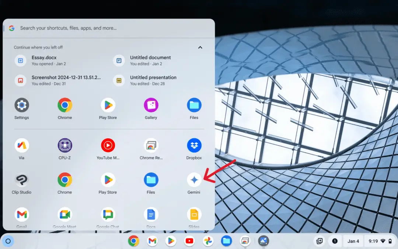The image size is (398, 249).
Task: Collapse the Continue where you left off section
Action: click(x=200, y=47)
